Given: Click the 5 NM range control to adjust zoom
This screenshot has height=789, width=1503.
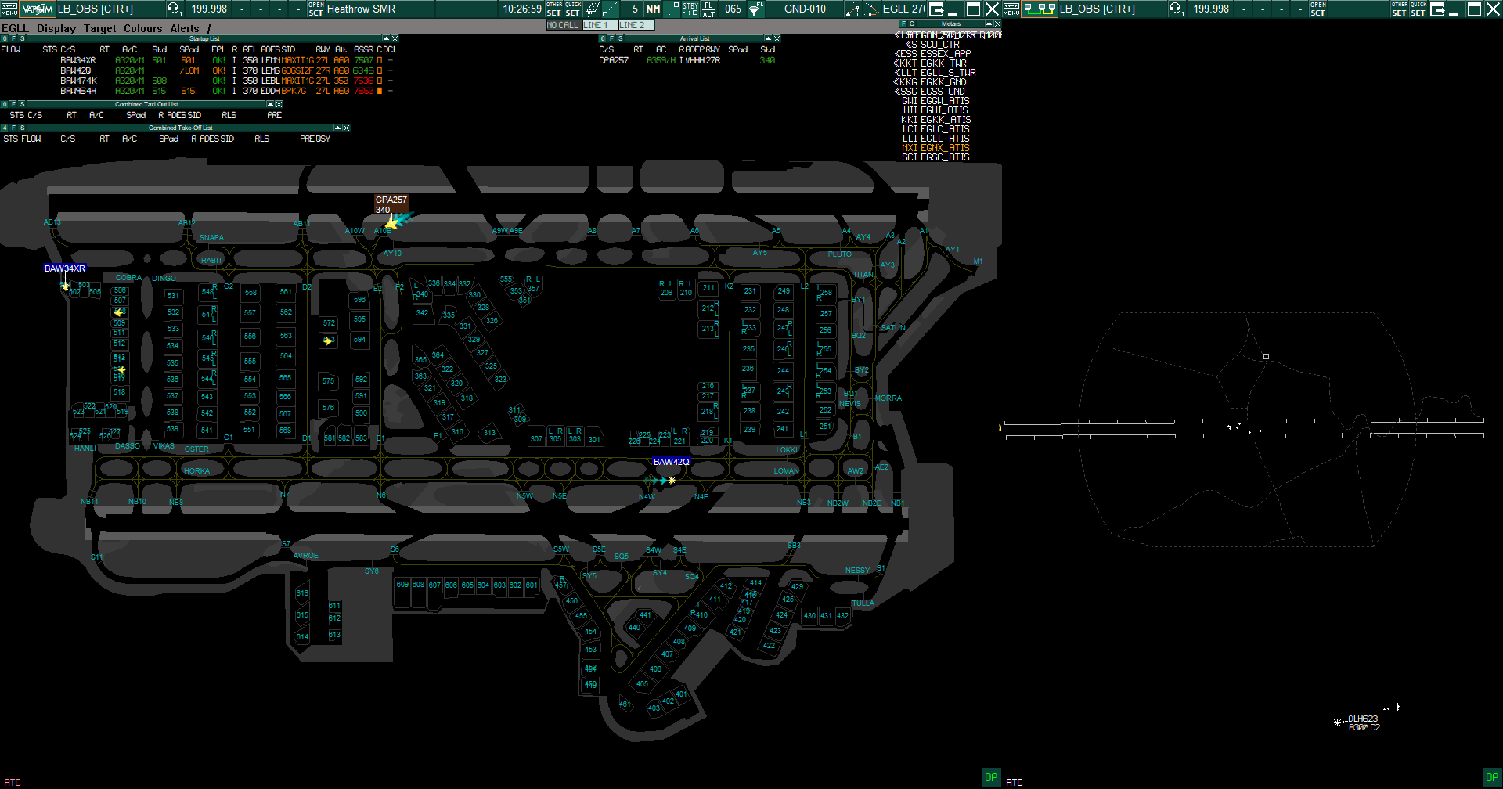Looking at the screenshot, I should click(636, 9).
